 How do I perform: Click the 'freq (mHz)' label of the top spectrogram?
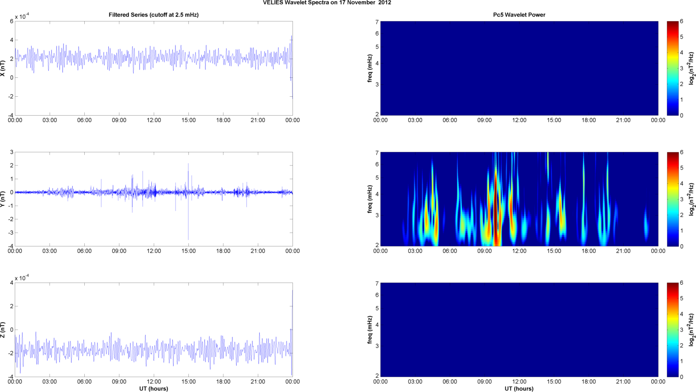[x=370, y=68]
